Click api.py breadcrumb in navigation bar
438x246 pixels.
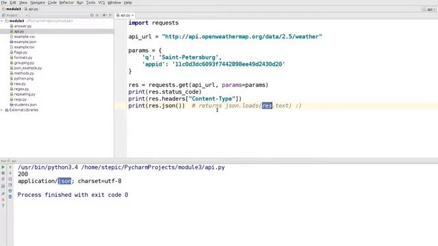(31, 9)
